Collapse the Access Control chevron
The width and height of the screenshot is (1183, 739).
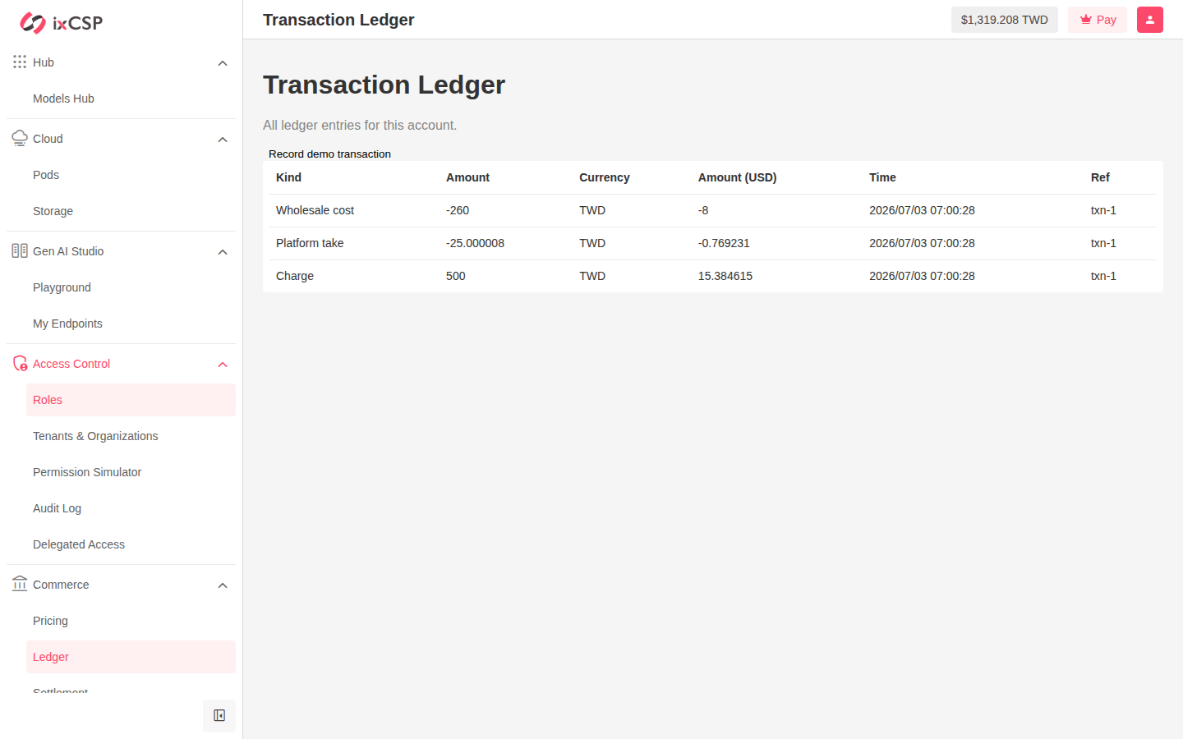pyautogui.click(x=223, y=365)
